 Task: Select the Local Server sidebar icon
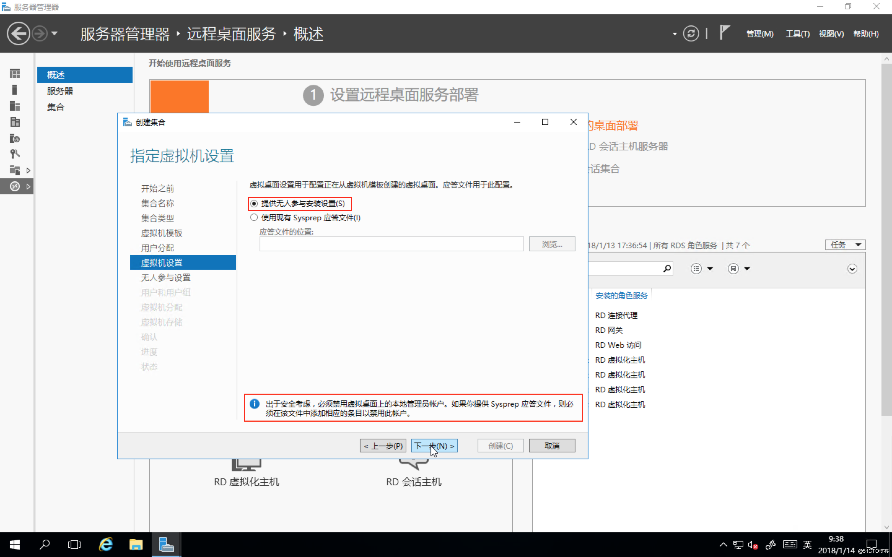(x=15, y=90)
